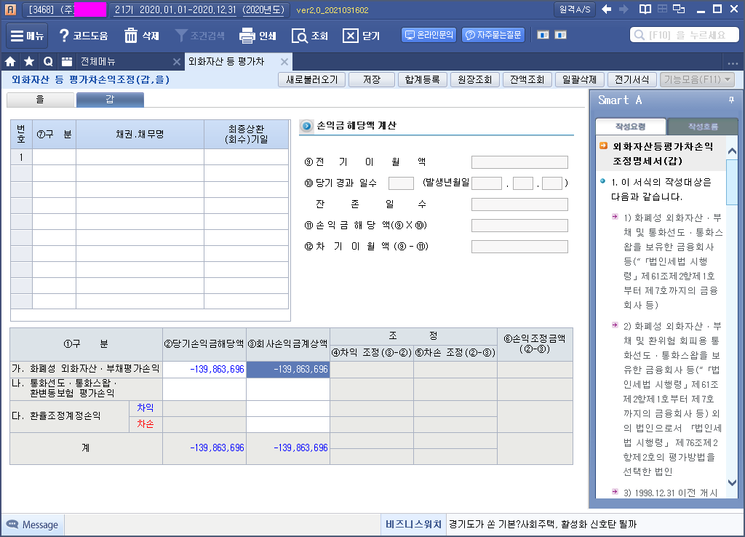The height and width of the screenshot is (537, 745).
Task: Click the tile windows icon in title bar
Action: (662, 9)
